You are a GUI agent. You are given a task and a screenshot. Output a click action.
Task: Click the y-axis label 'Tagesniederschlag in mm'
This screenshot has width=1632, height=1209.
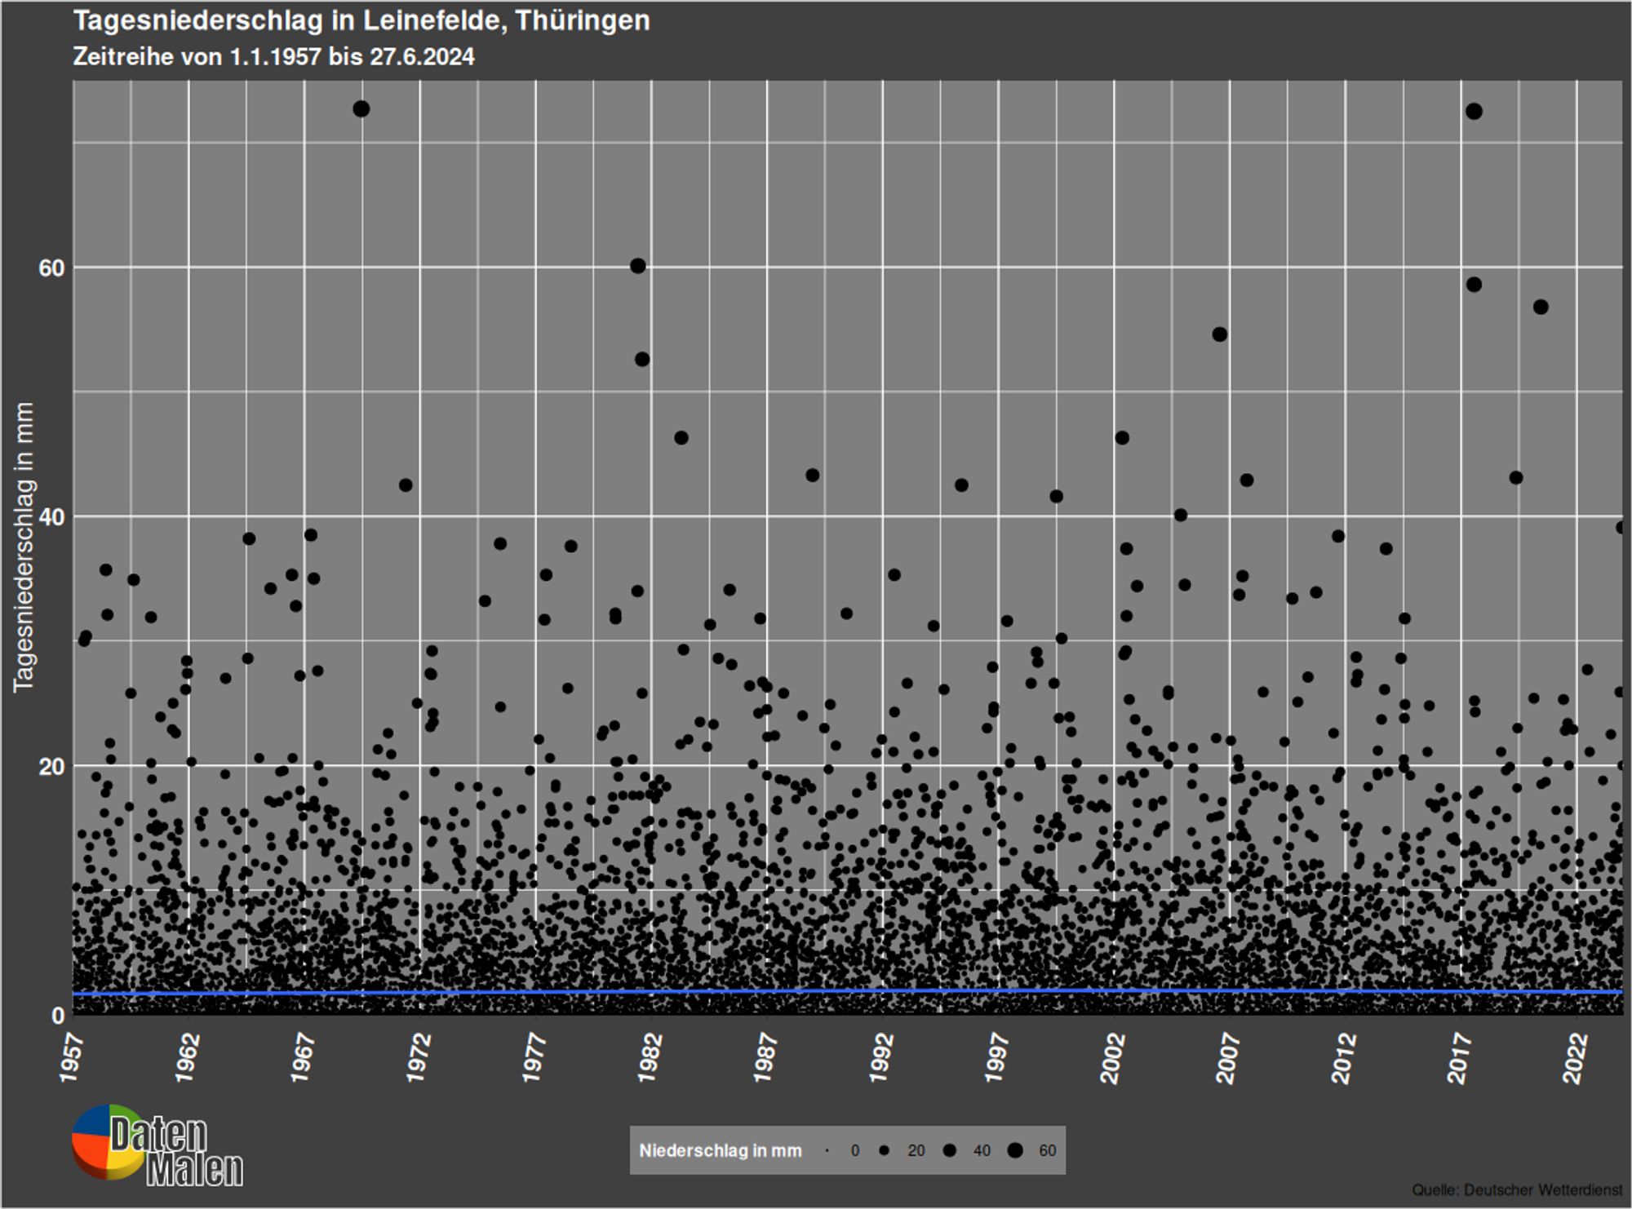(24, 547)
